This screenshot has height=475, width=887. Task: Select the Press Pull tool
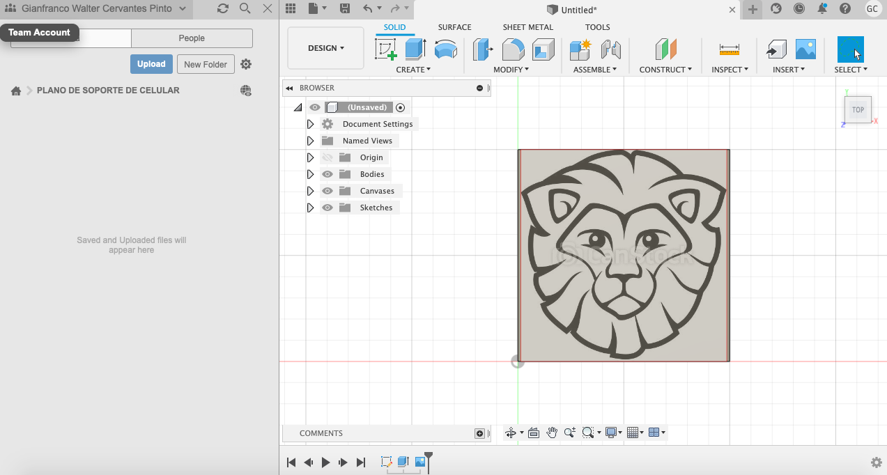(x=483, y=49)
